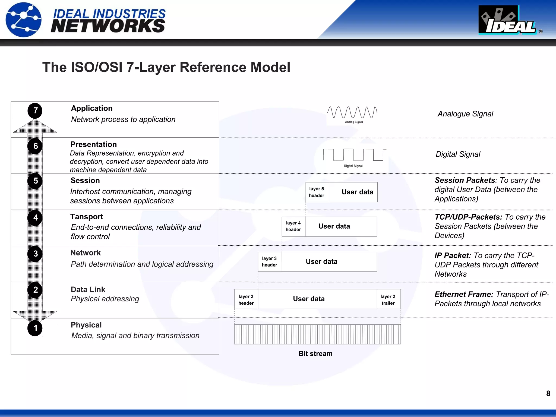
Task: Click the layer 5 header box
Action: 317,192
